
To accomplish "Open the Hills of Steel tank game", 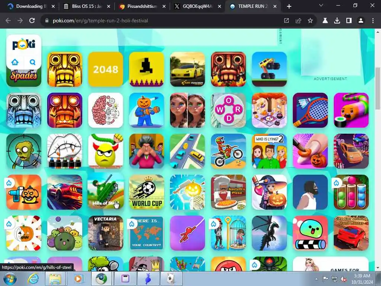I will [x=106, y=192].
